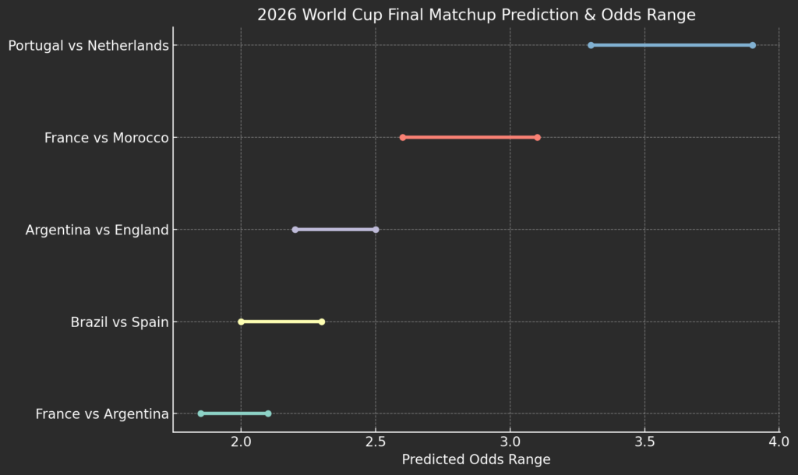The height and width of the screenshot is (475, 798).
Task: Select the left endpoint of the teal bar
Action: coord(201,413)
